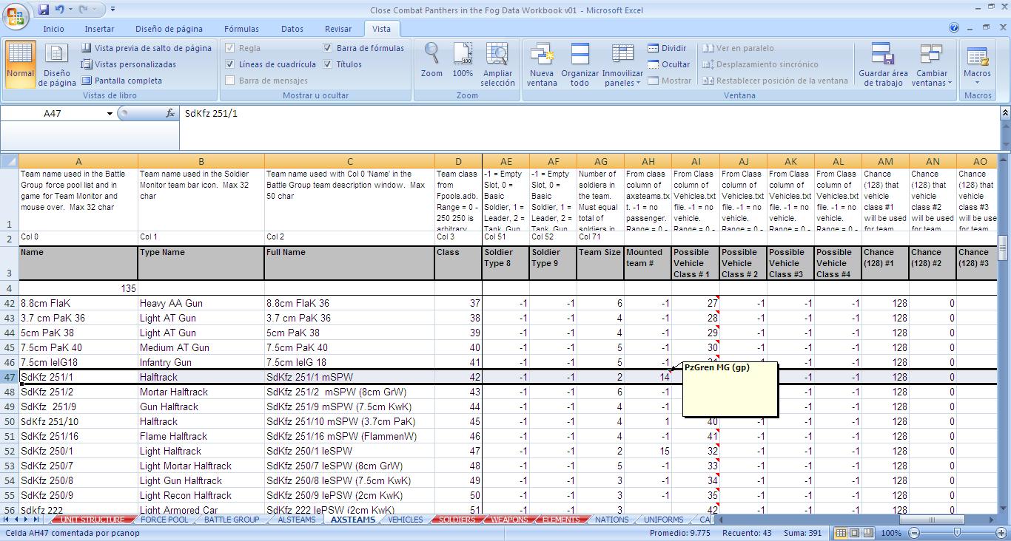Click Ampliar selección

click(x=497, y=64)
